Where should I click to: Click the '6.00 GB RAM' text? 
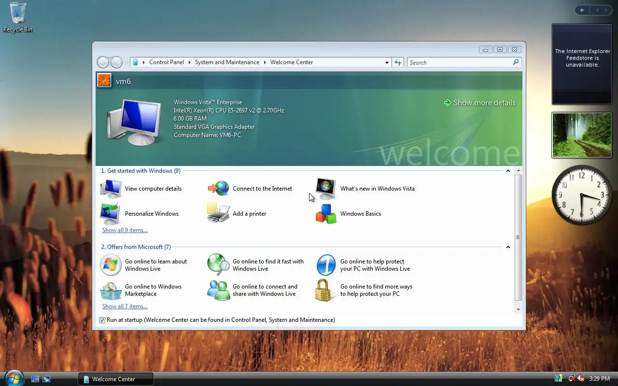coord(190,119)
